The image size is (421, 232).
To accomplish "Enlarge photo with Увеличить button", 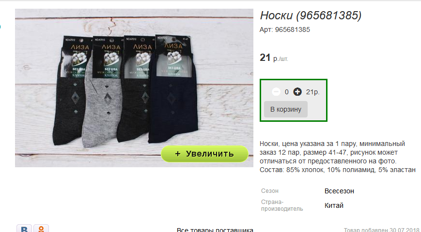I will [x=204, y=154].
